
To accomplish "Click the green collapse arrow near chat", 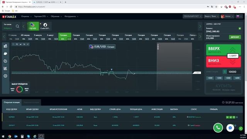I will (241, 129).
